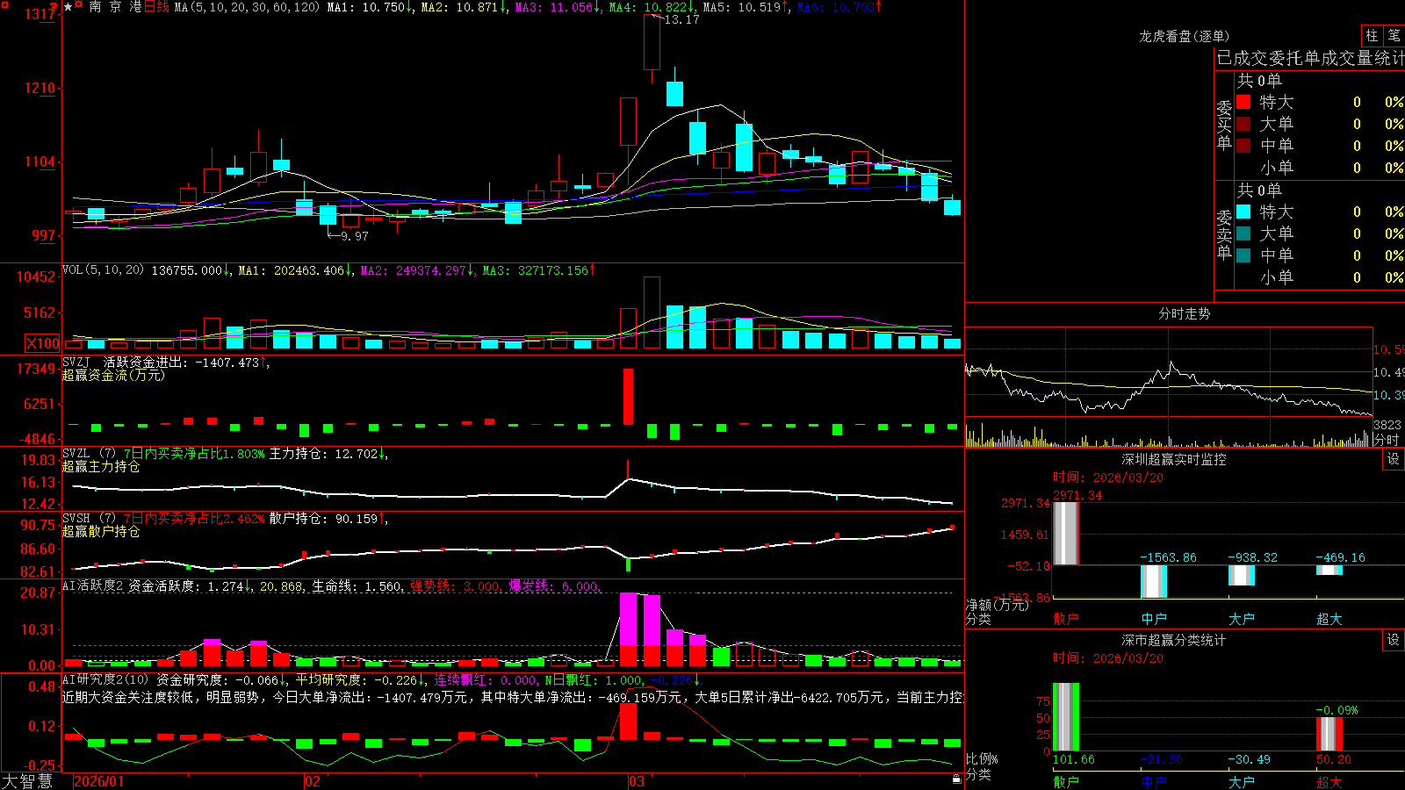Switch to the 笔 (tick) view button
1405x790 pixels.
click(1394, 35)
